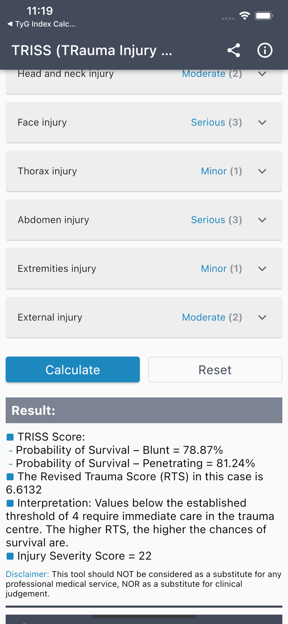Select the cellular signal dots indicator

(228, 18)
